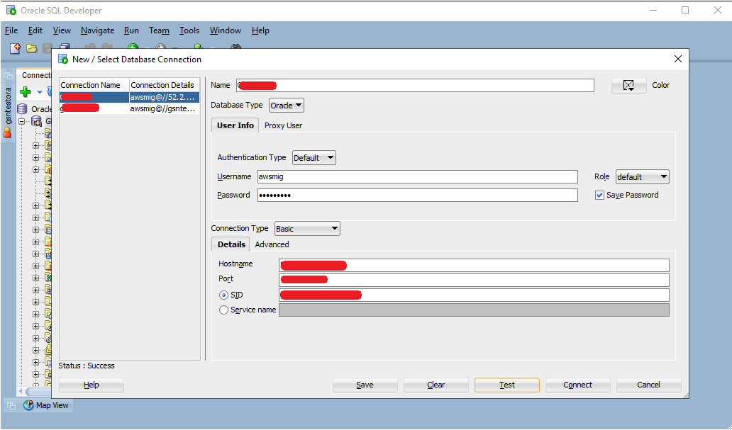Screen dimensions: 732x430
Task: Click the left arrow of tree scrollbar
Action: tap(21, 391)
